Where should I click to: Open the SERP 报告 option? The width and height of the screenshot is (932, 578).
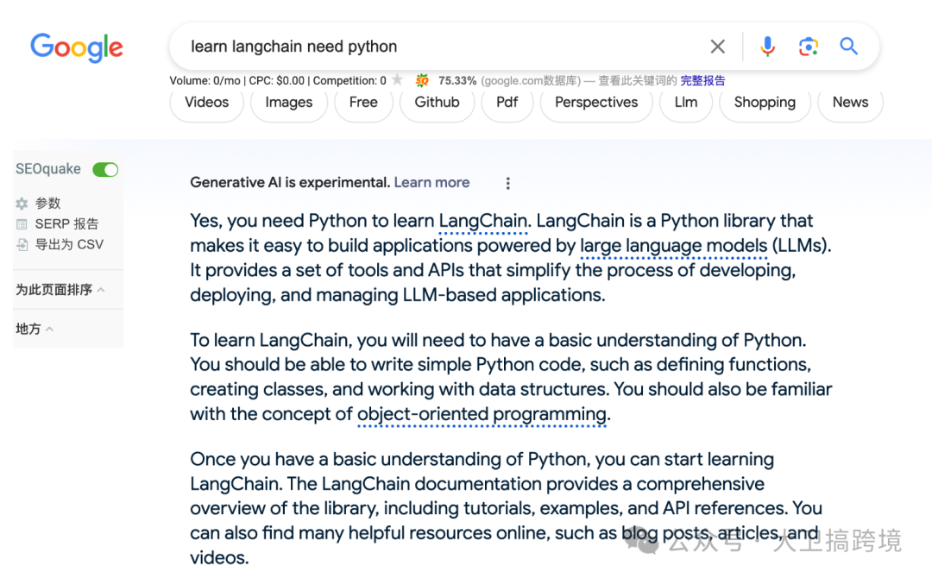pos(66,224)
